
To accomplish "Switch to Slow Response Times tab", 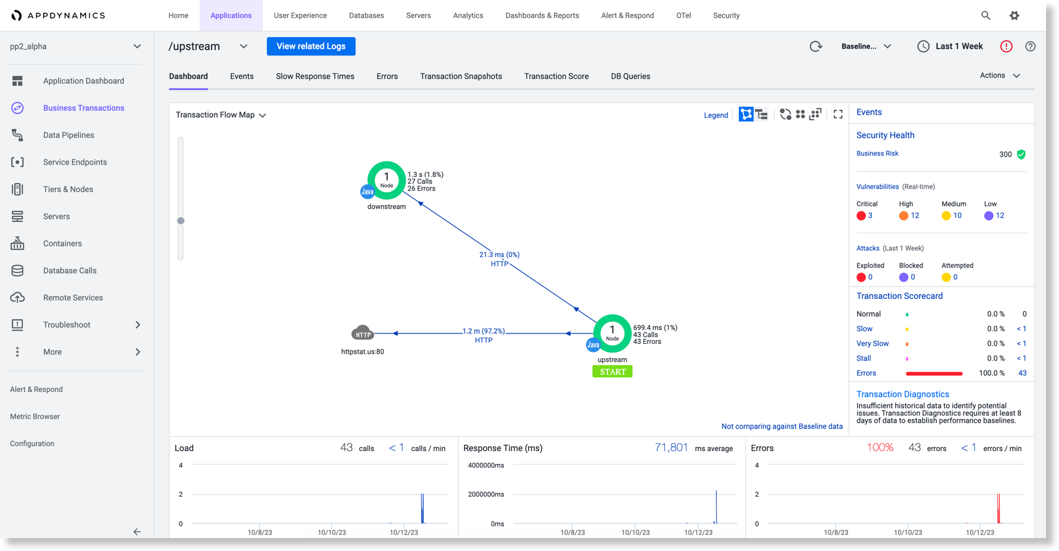I will (315, 76).
